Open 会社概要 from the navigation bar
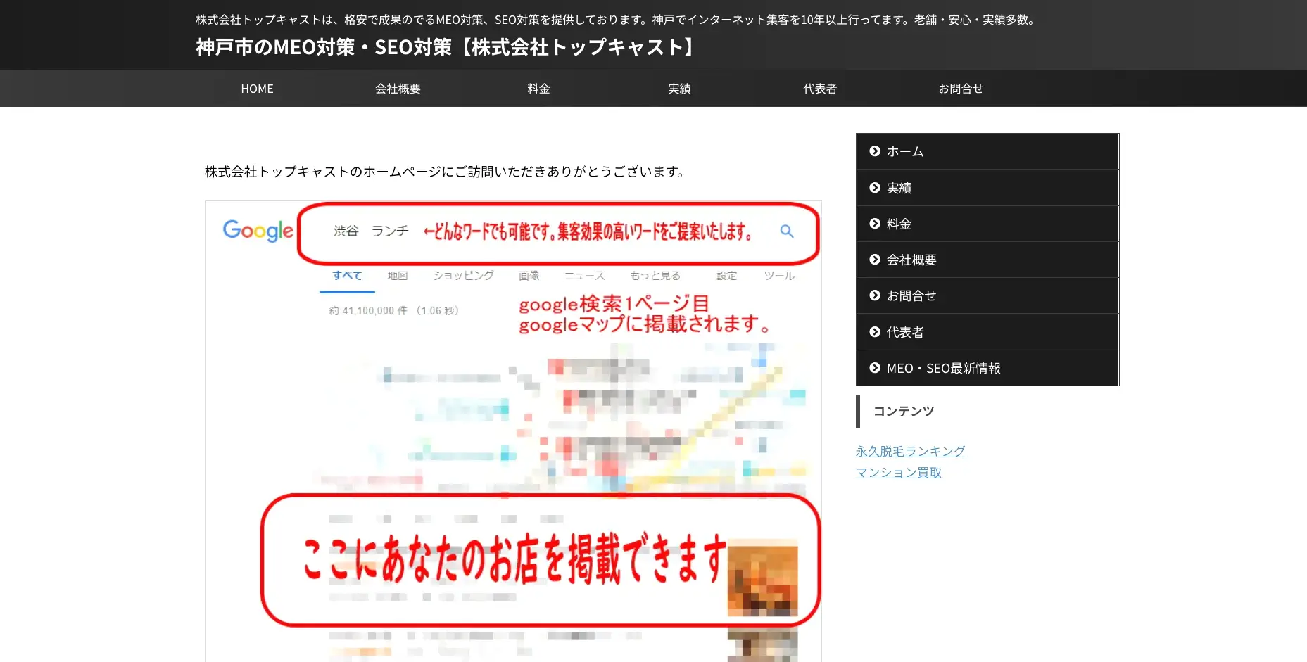 (398, 88)
